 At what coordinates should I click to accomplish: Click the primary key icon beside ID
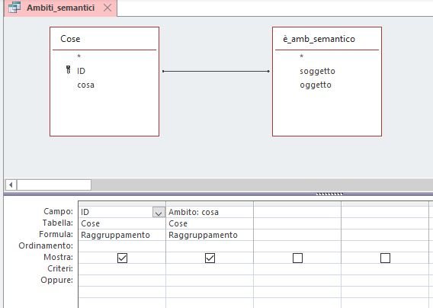coord(68,69)
